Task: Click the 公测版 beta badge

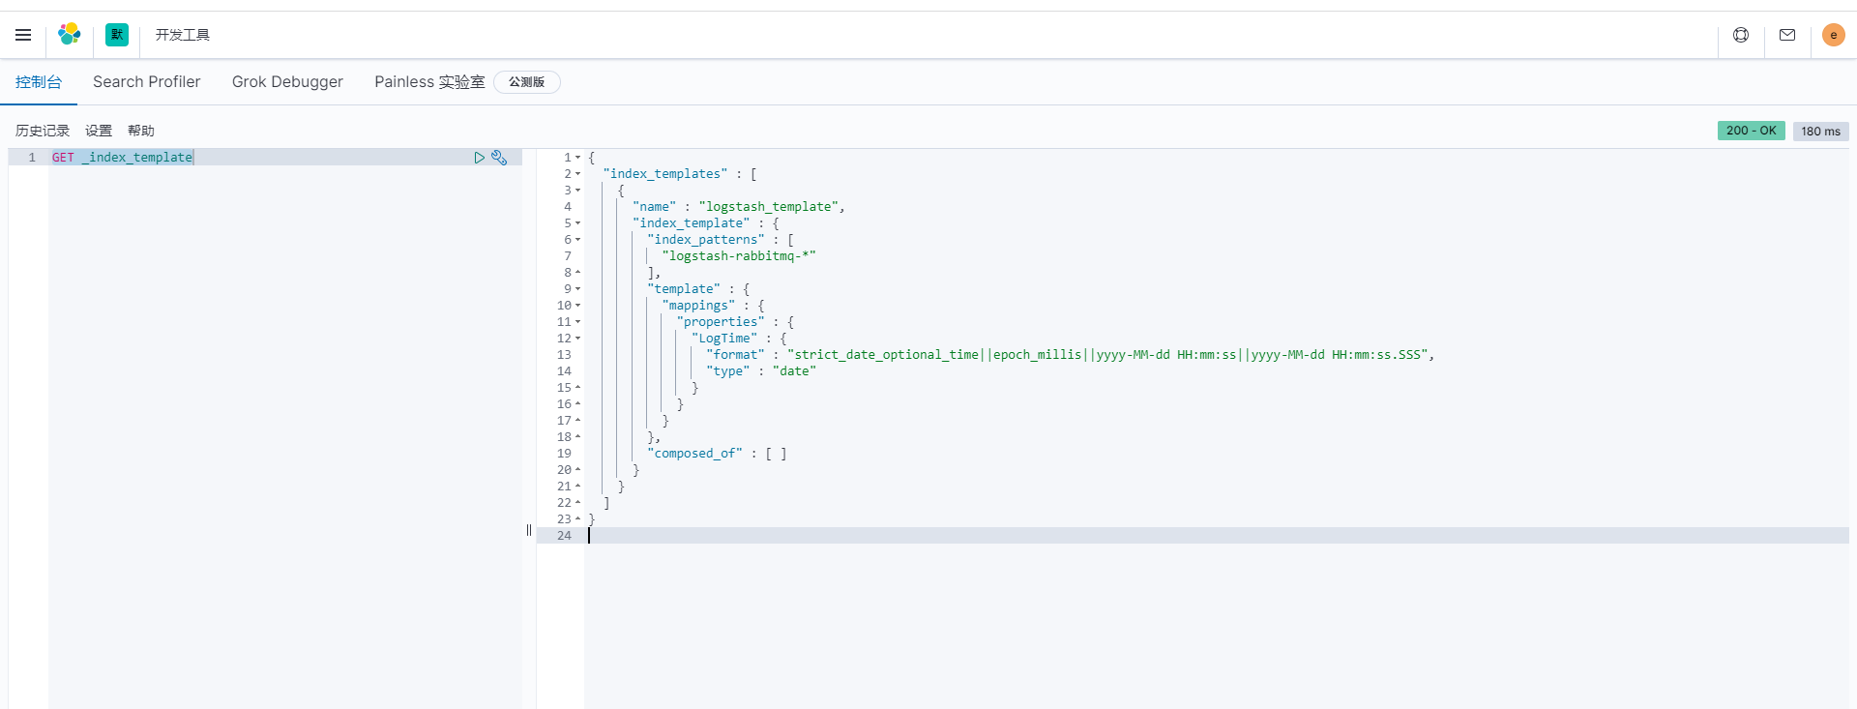Action: pos(527,82)
